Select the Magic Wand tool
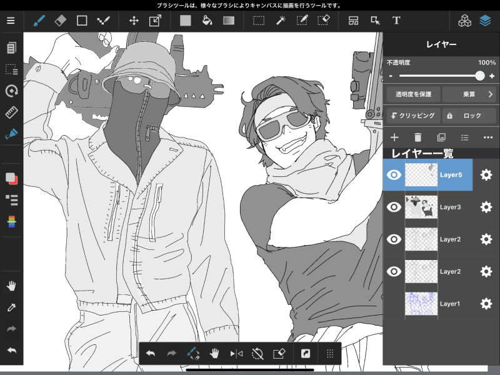 coord(281,20)
